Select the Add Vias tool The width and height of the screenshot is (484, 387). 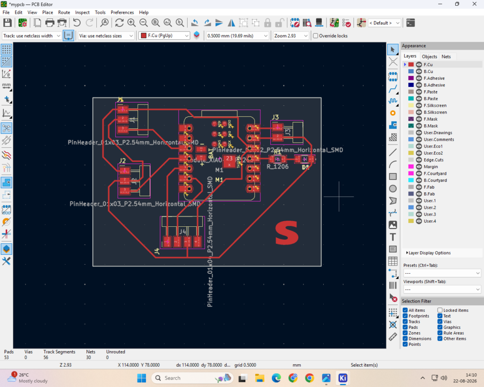point(393,113)
